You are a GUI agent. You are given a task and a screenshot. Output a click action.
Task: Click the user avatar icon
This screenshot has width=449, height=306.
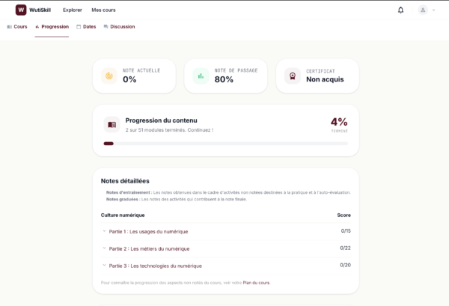(423, 10)
